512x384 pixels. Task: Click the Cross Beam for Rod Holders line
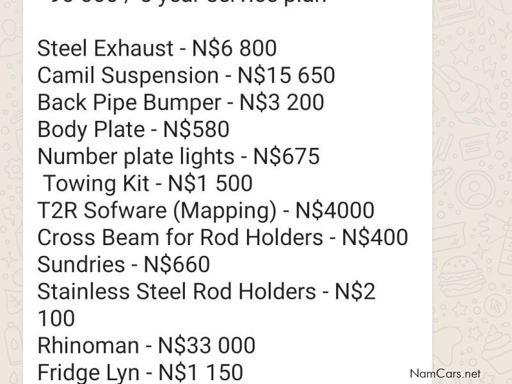tap(222, 237)
